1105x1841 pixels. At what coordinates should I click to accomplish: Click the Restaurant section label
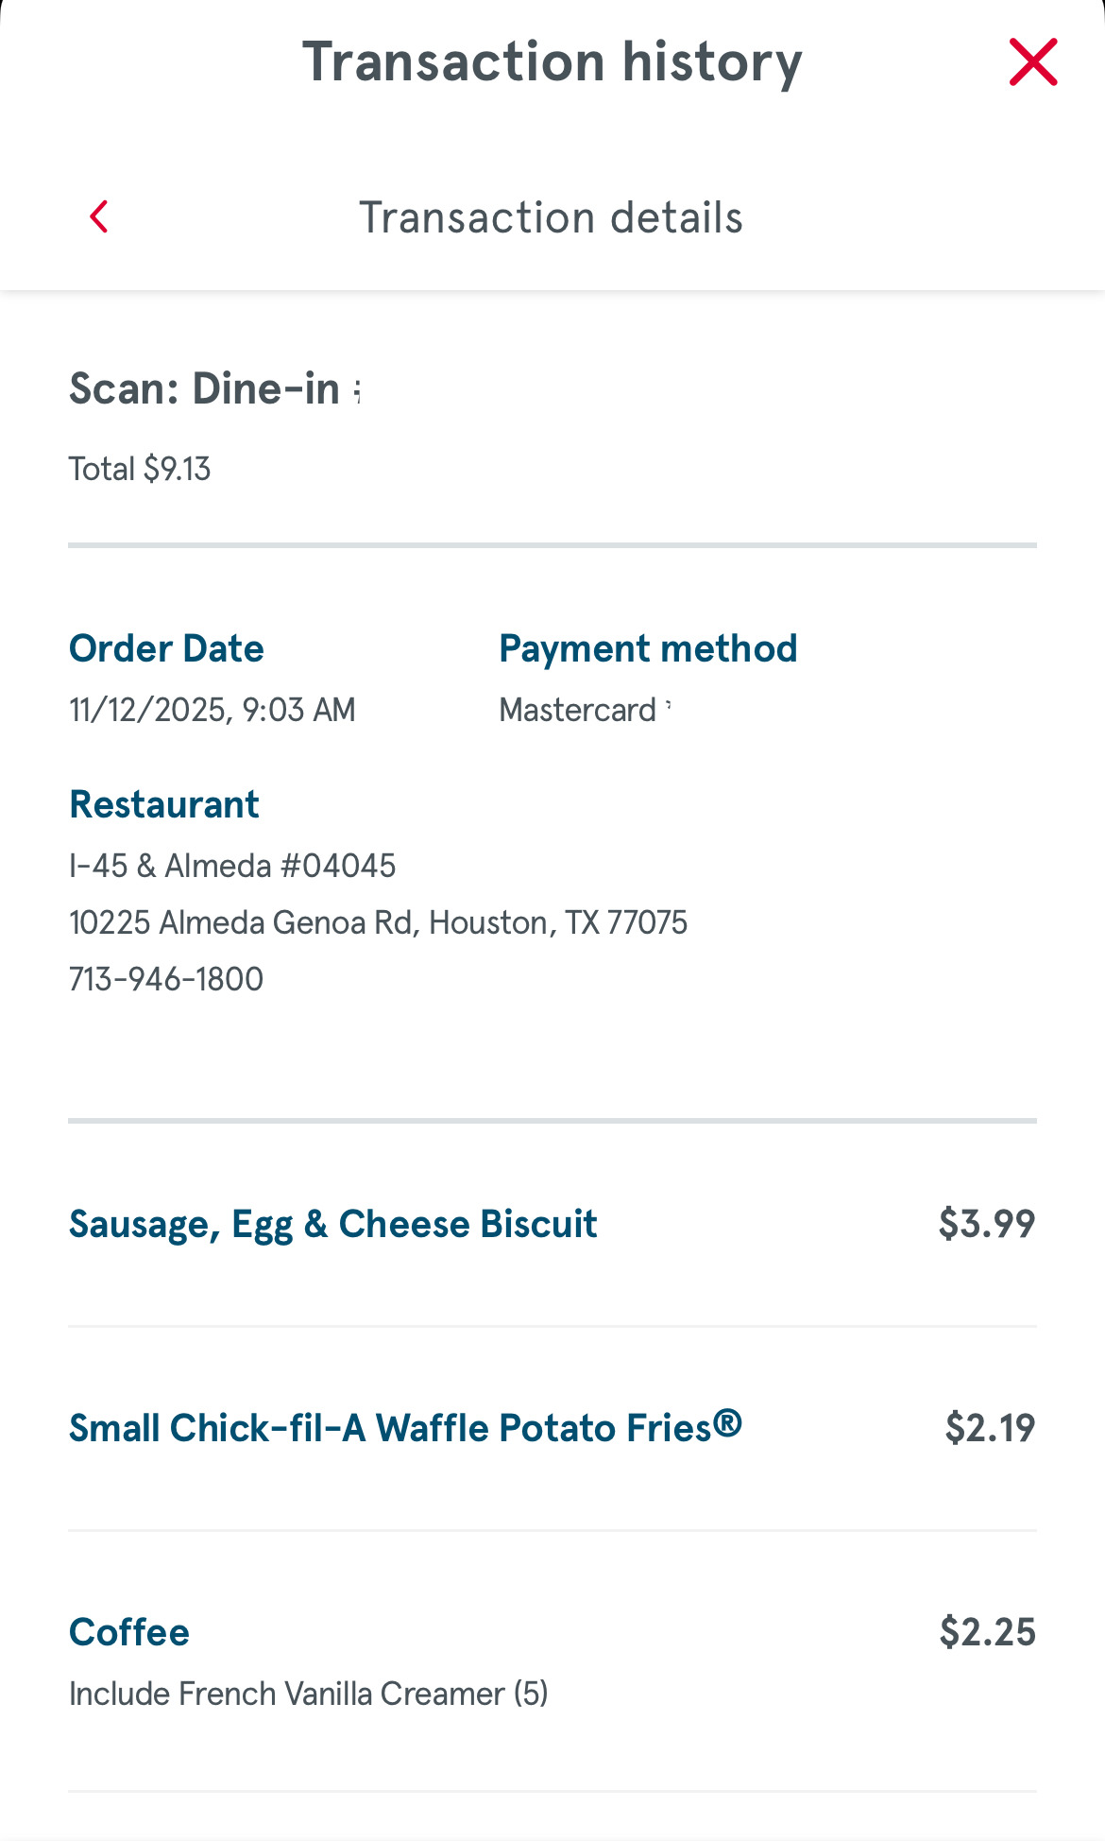(164, 805)
